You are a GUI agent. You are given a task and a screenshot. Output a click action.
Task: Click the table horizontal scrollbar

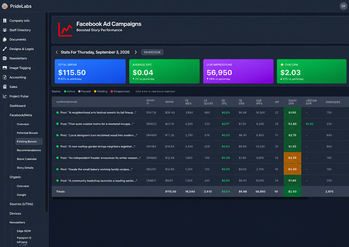coord(180,198)
